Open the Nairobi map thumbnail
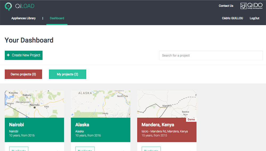This screenshot has width=266, height=151. point(34,104)
